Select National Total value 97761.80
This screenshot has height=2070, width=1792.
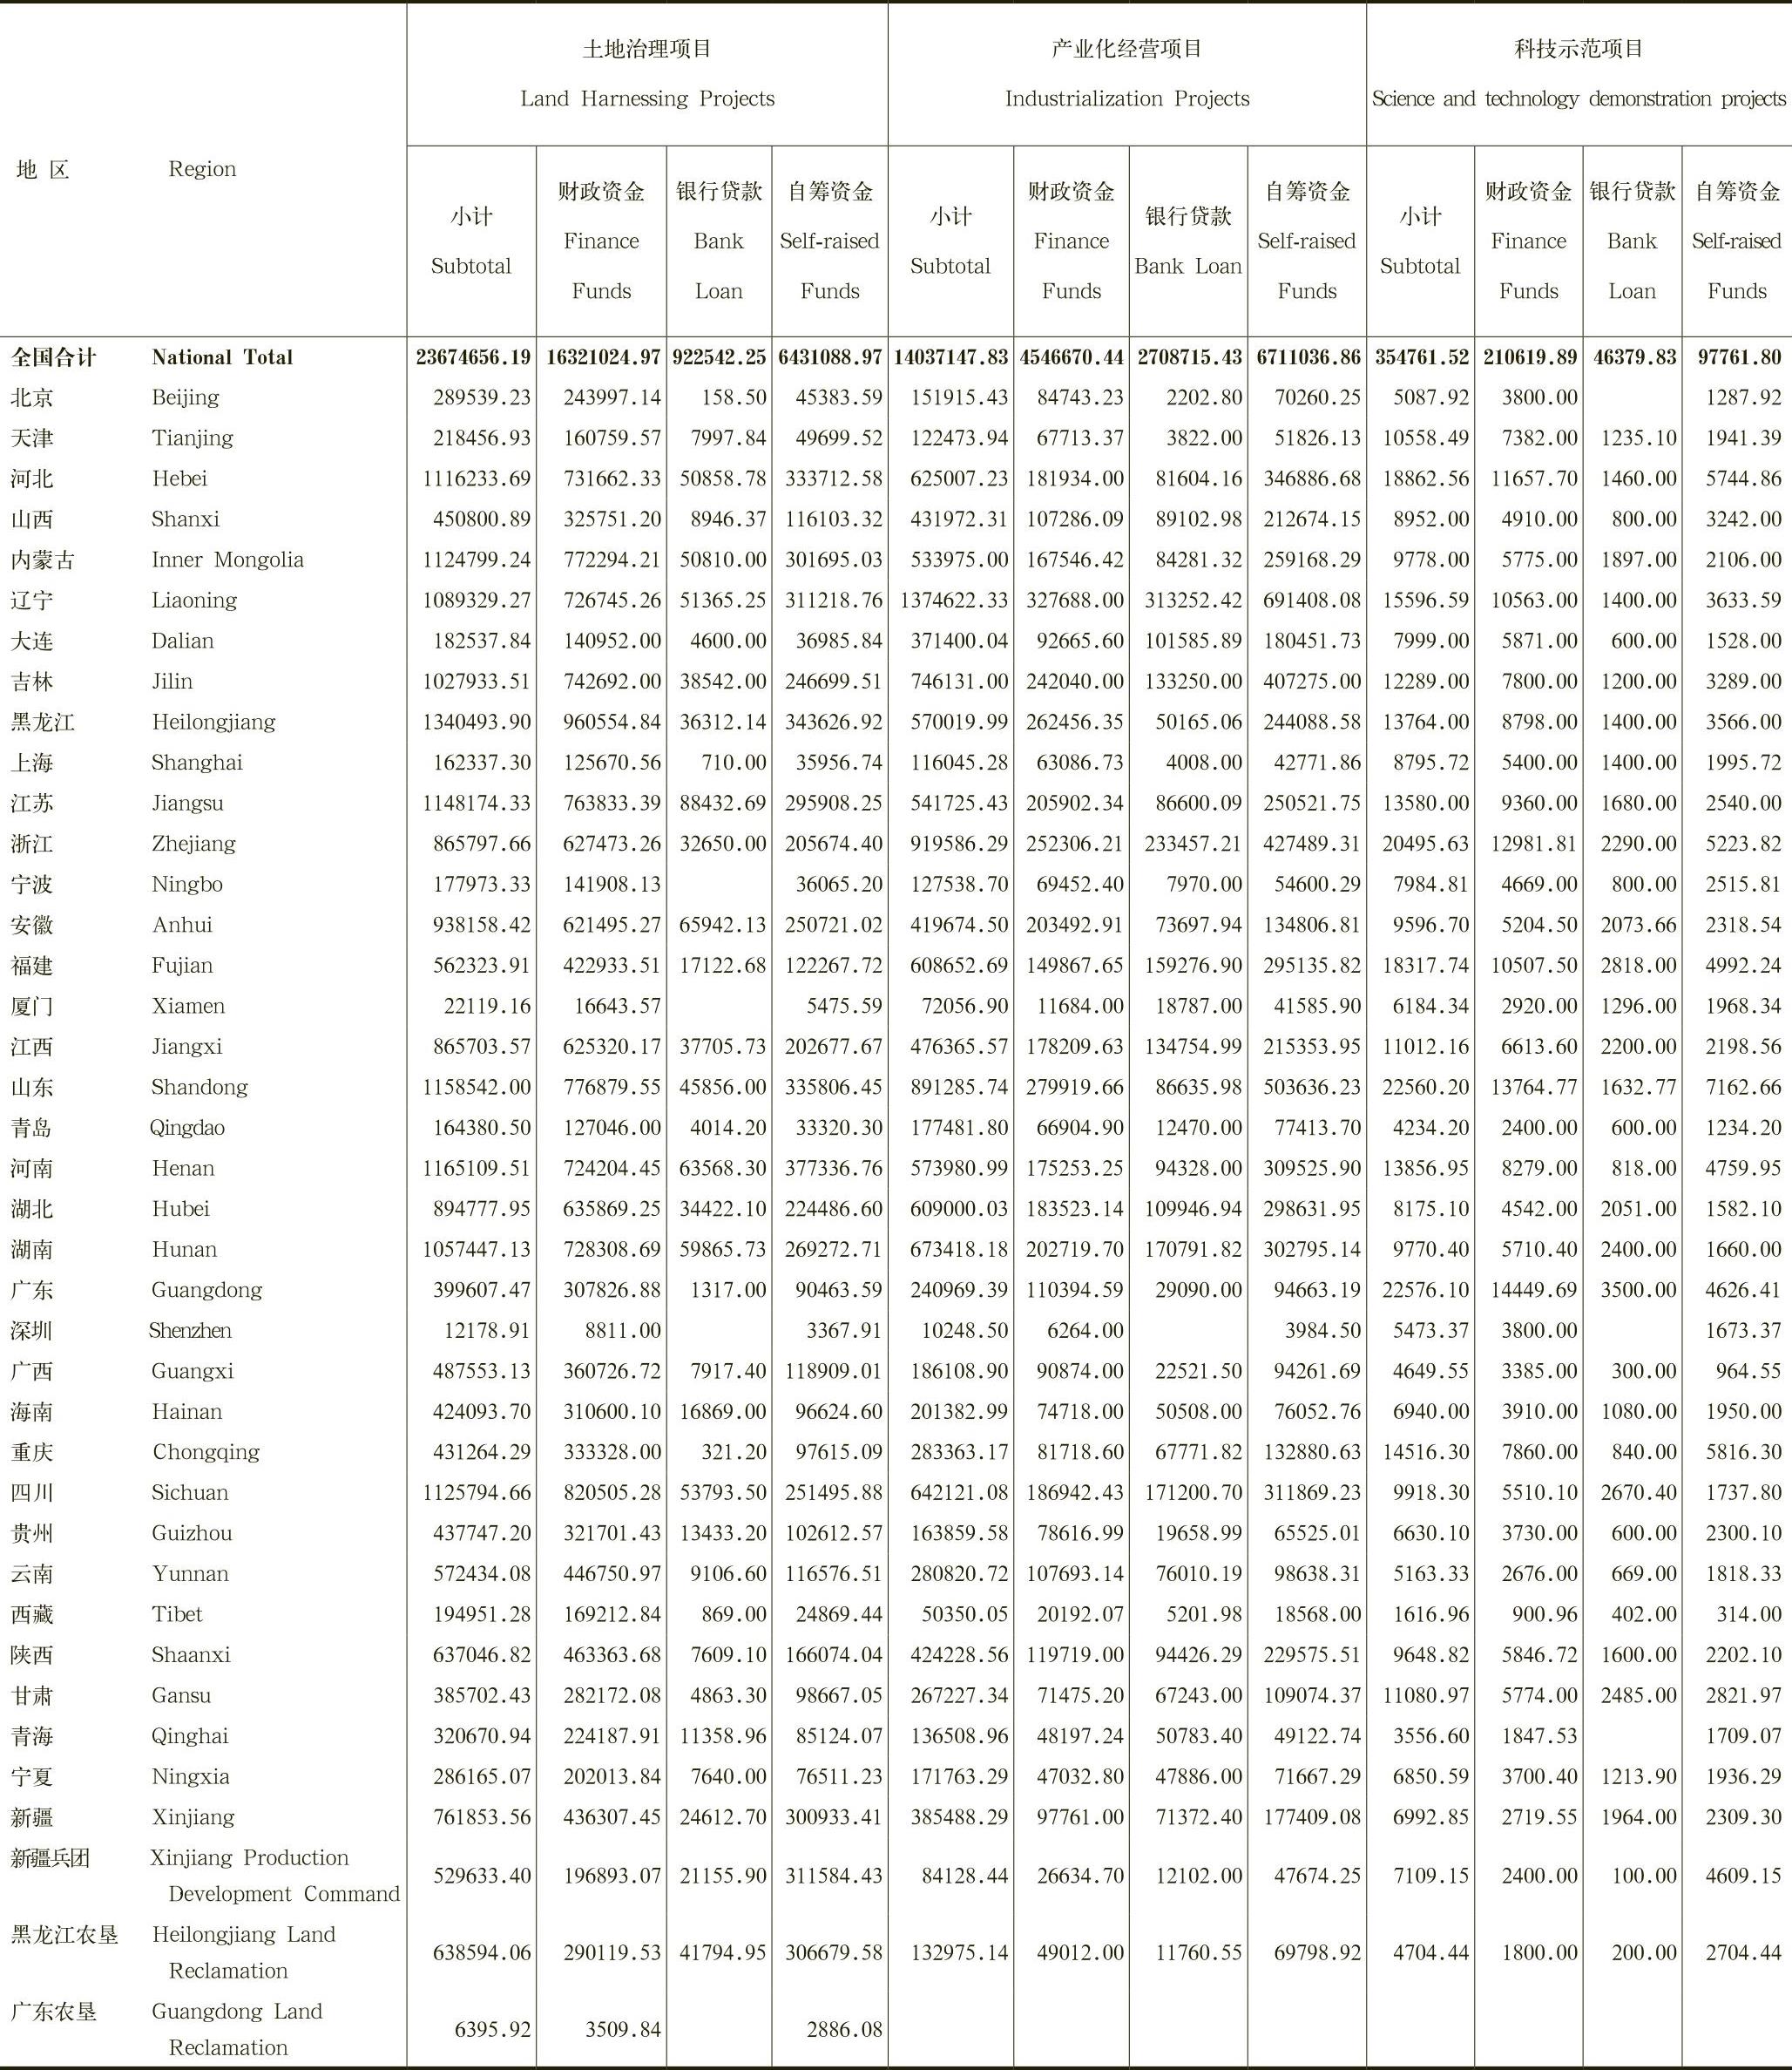[x=1739, y=357]
